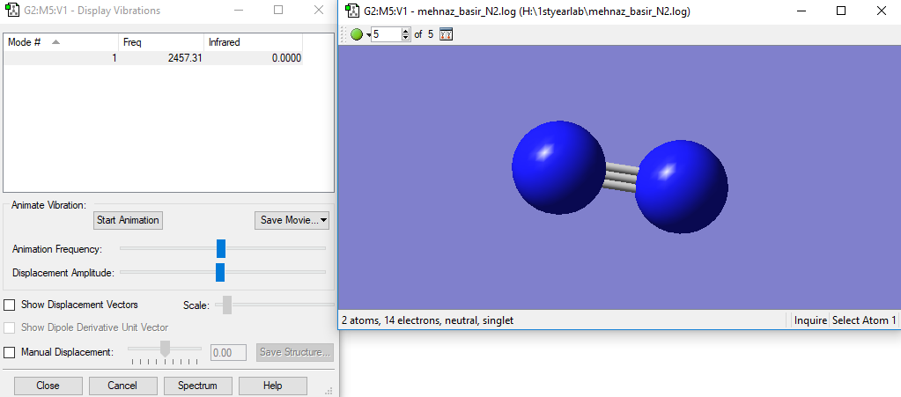Click the Manual Displacement slider thumb
The height and width of the screenshot is (397, 901).
(x=166, y=349)
